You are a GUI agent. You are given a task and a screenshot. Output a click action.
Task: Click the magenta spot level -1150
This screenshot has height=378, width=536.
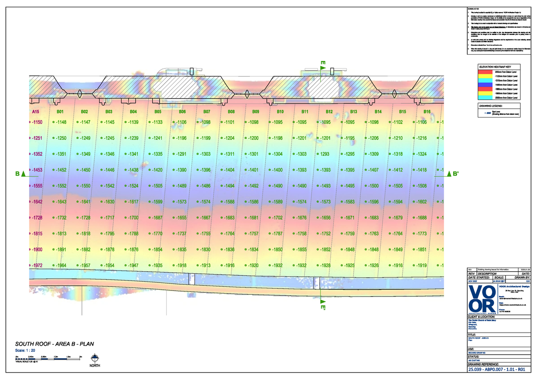pos(37,122)
